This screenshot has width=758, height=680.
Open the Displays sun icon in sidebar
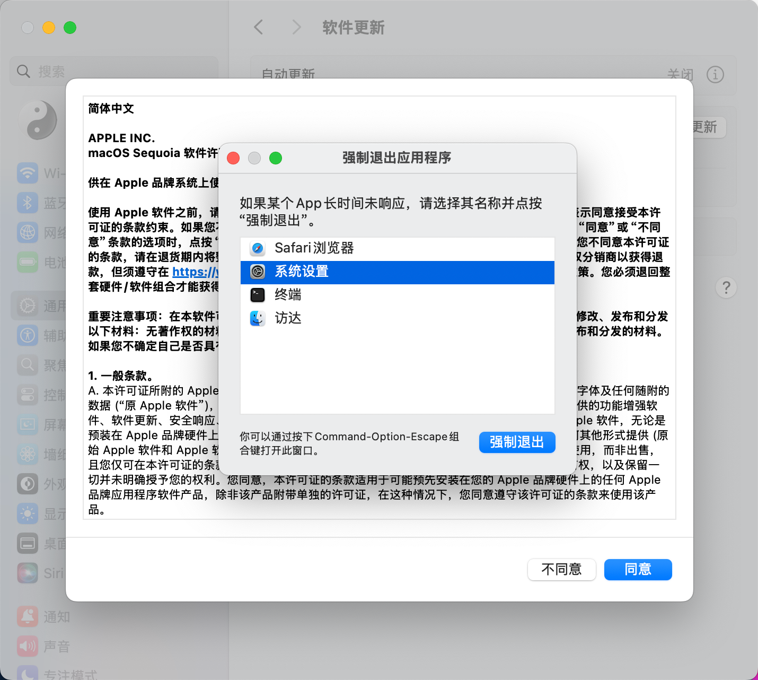point(28,513)
